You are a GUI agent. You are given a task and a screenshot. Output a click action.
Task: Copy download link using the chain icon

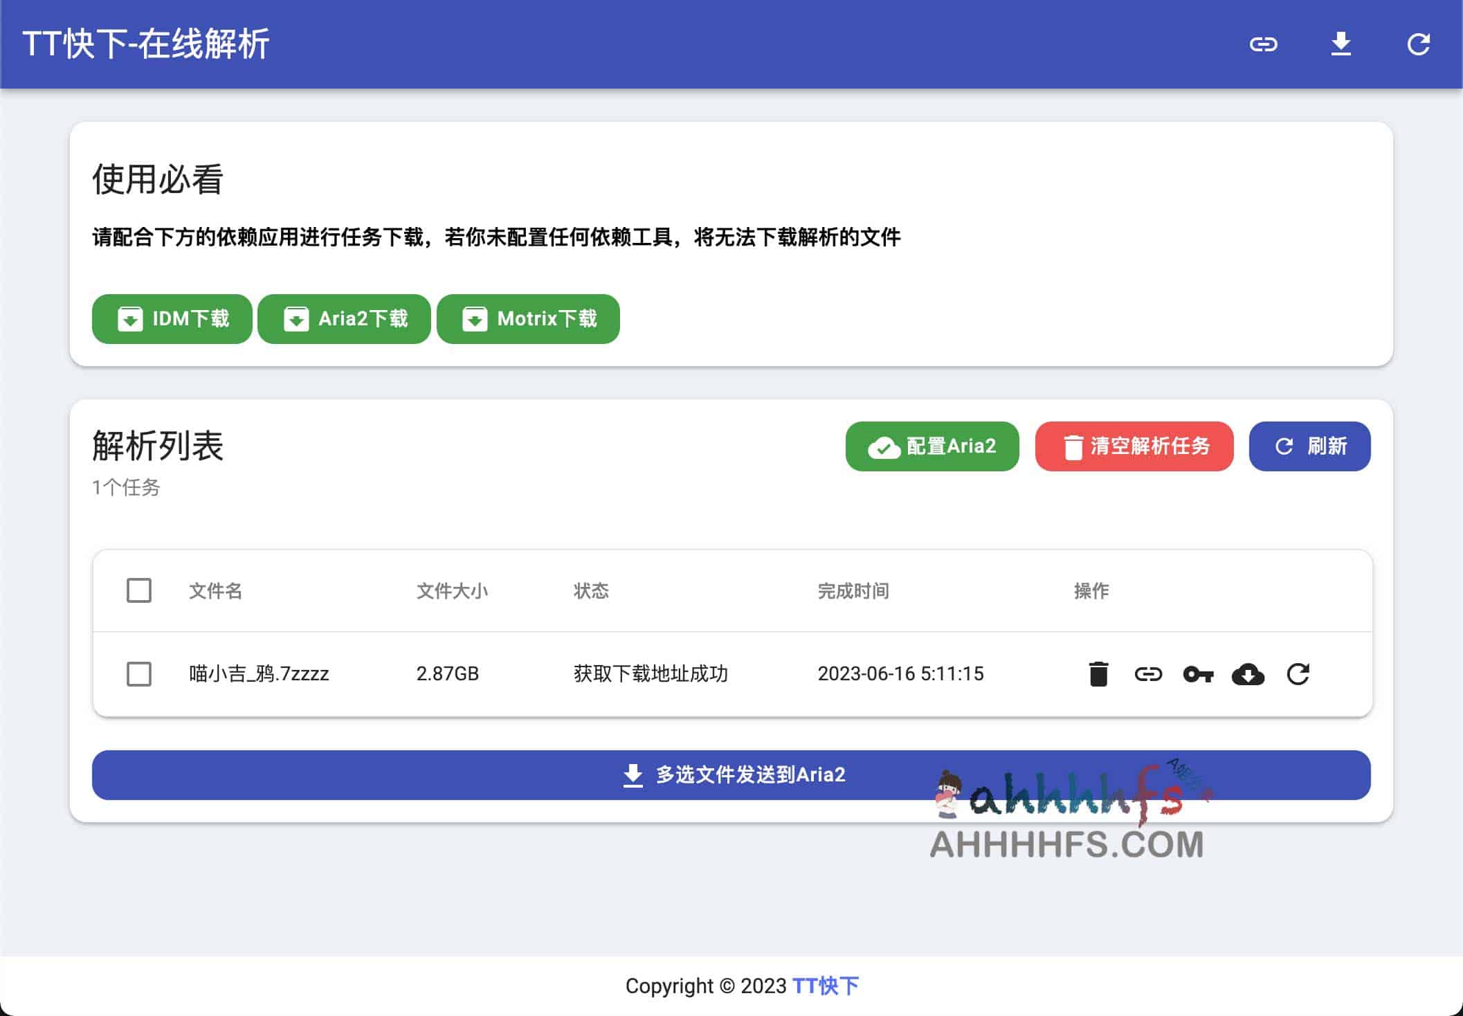[1149, 673]
